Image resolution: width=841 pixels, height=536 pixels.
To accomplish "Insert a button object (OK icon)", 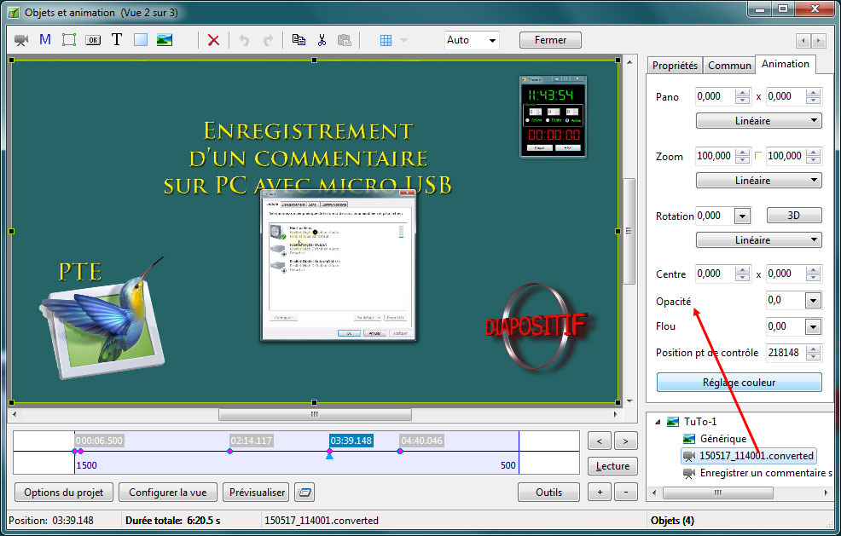I will [x=93, y=40].
